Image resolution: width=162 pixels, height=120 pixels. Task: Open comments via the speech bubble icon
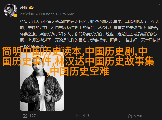(78, 116)
